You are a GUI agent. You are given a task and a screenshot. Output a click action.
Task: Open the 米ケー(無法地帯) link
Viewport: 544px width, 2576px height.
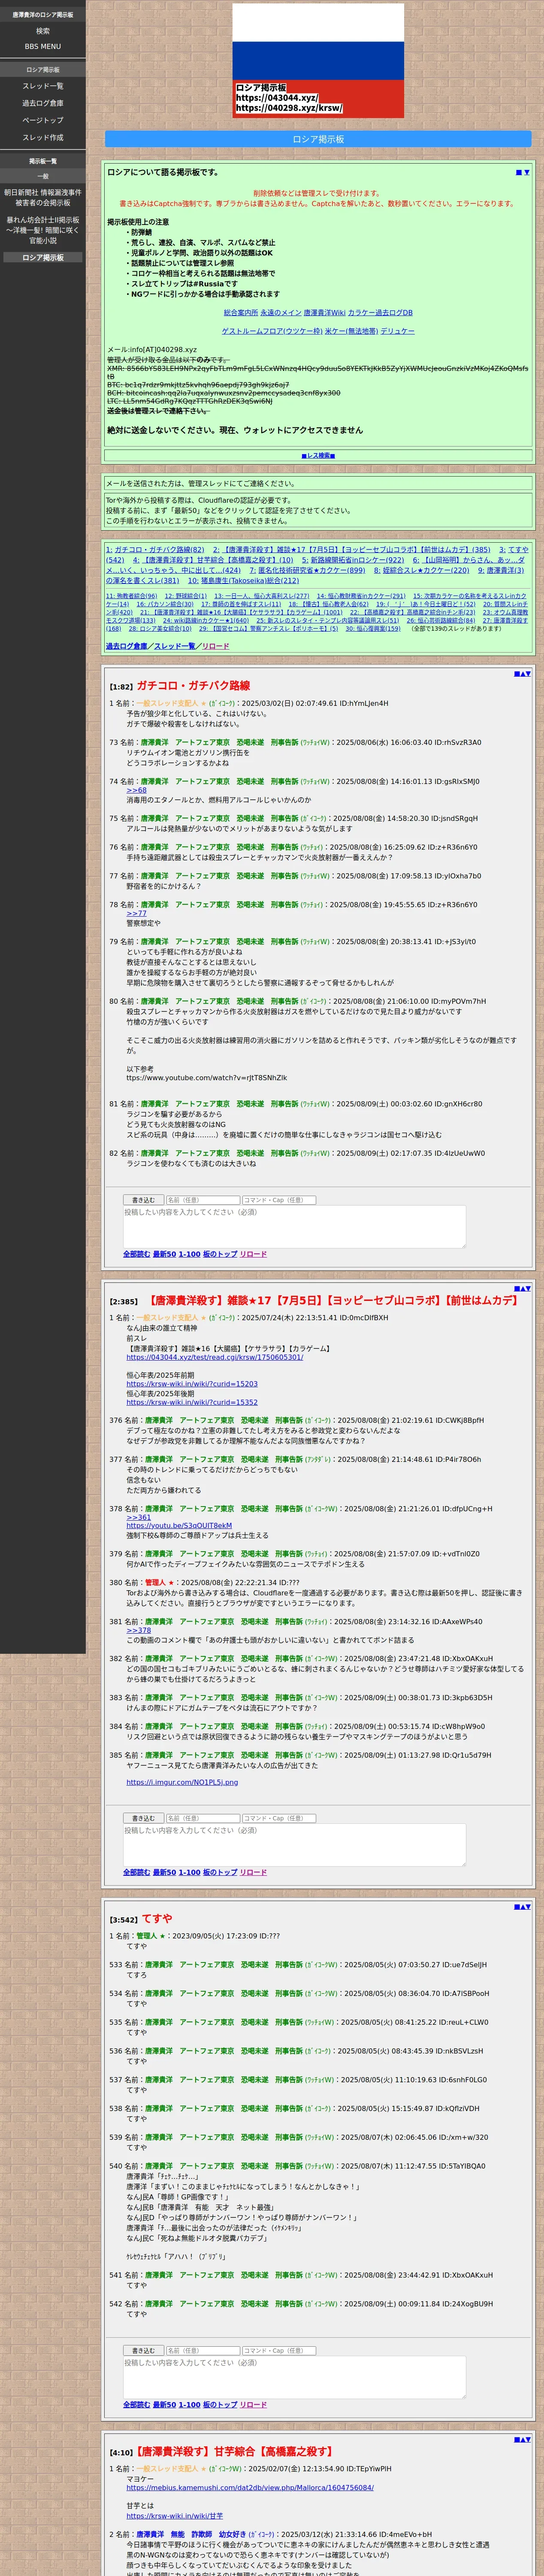(351, 331)
